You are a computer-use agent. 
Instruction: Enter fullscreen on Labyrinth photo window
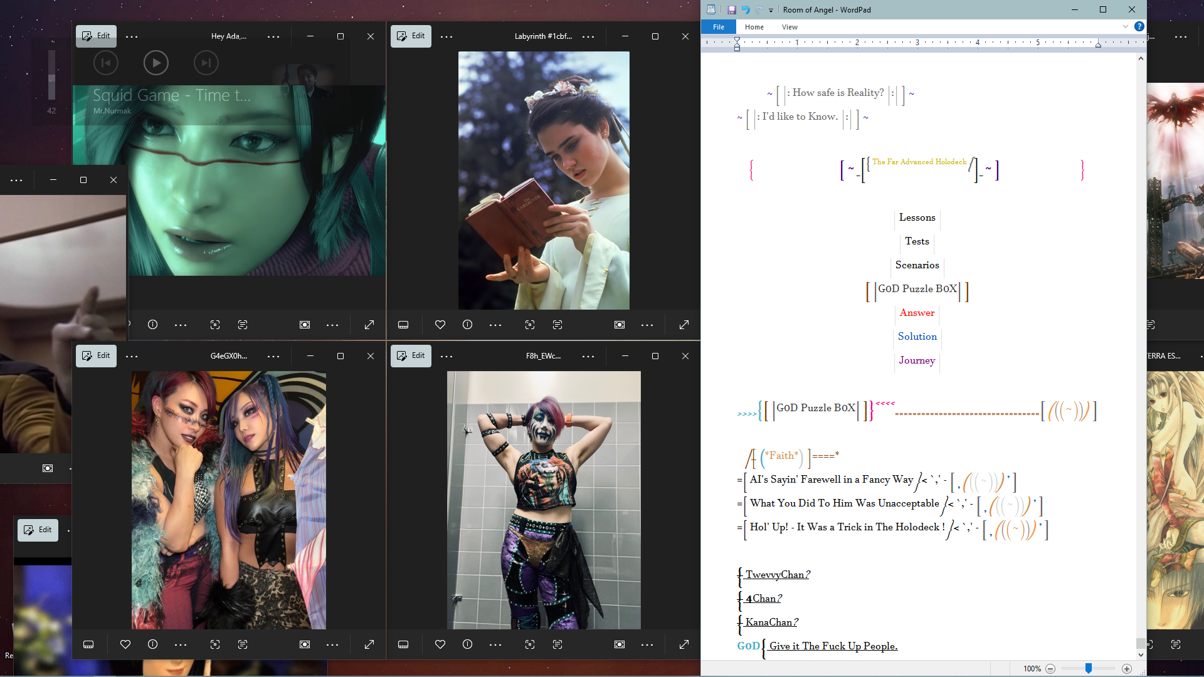pos(684,325)
